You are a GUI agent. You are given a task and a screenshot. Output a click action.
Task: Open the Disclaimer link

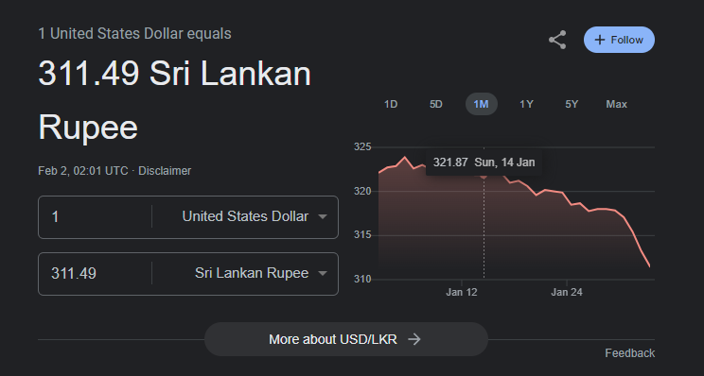point(165,171)
